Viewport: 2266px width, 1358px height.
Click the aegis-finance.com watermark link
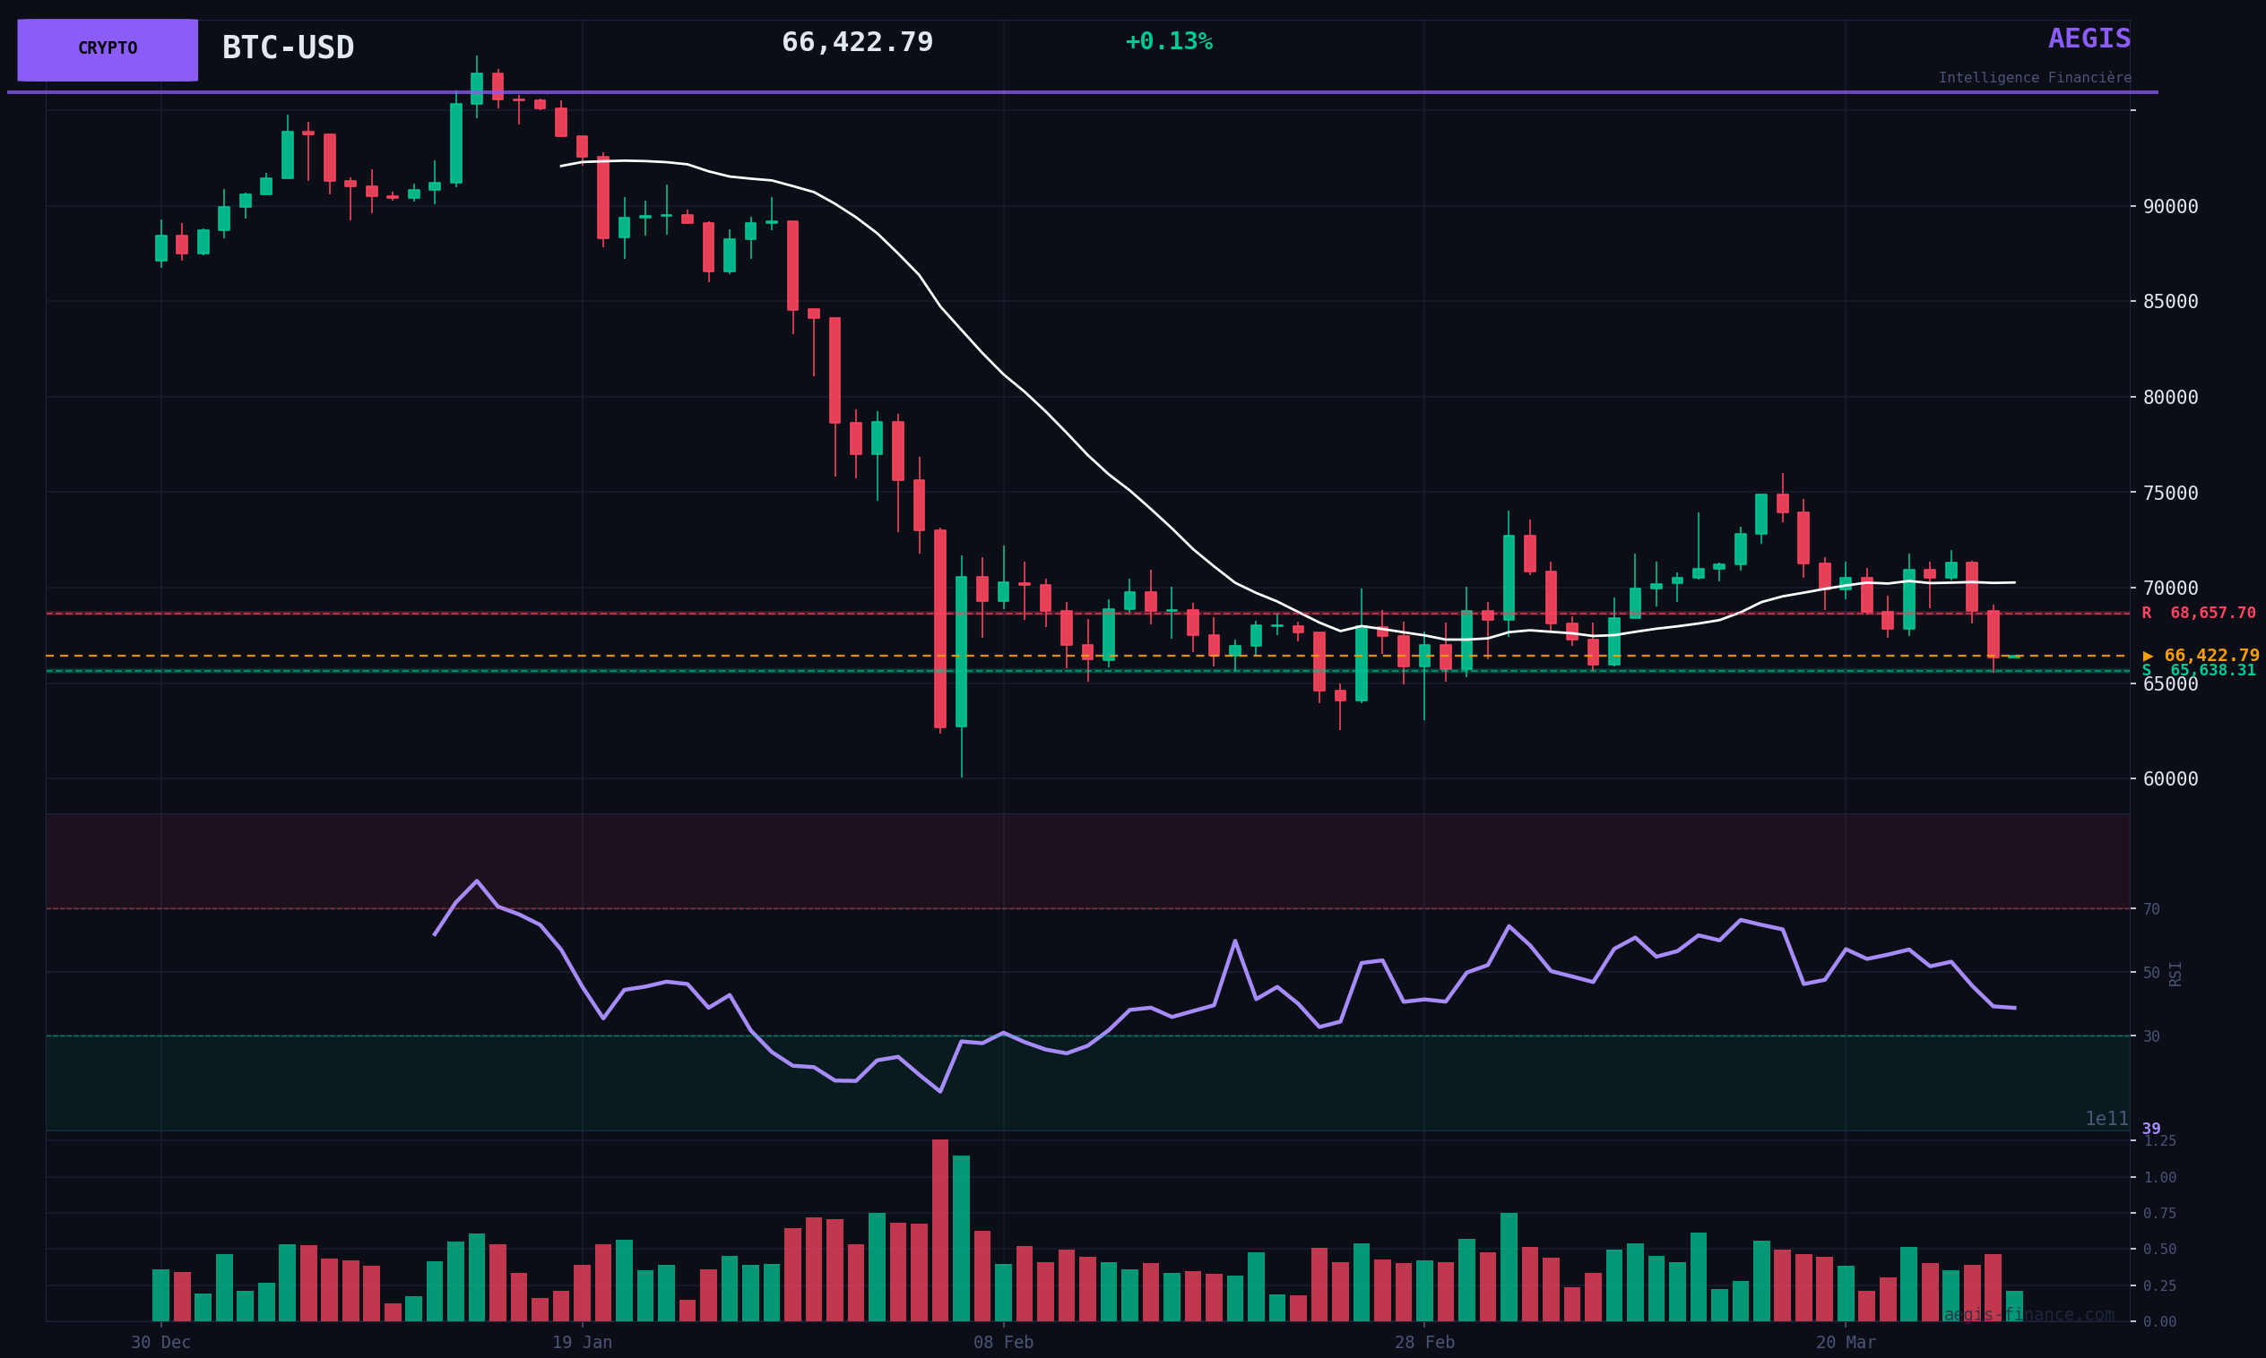click(2028, 1315)
